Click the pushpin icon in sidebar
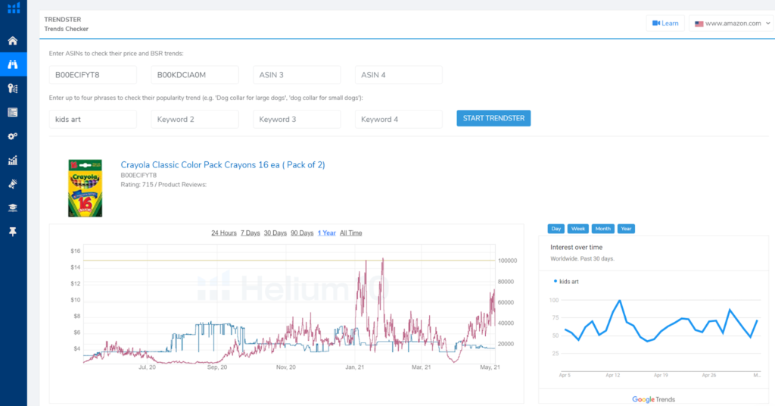The width and height of the screenshot is (775, 406). pyautogui.click(x=13, y=231)
